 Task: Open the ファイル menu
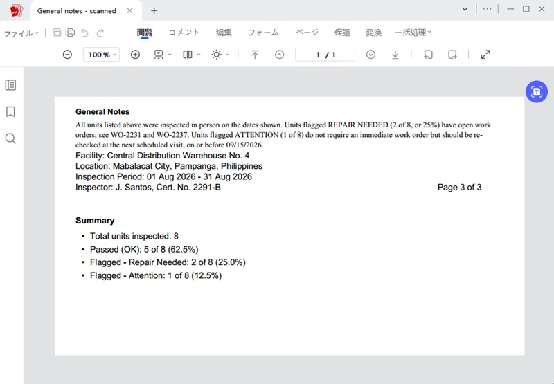click(21, 33)
